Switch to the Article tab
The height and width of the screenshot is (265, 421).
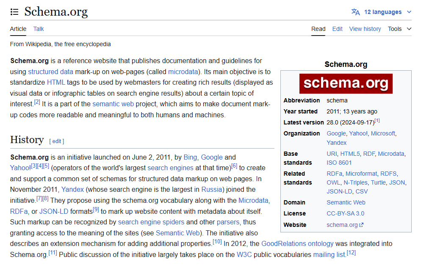point(18,29)
